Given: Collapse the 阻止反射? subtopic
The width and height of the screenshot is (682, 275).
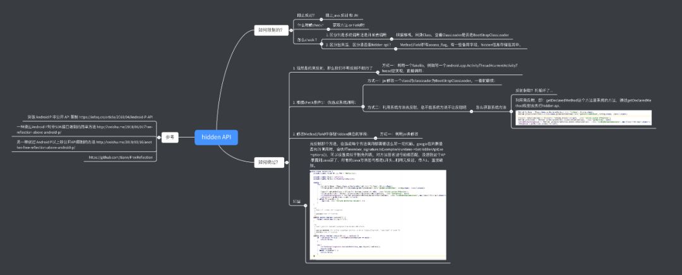Looking at the screenshot, I should (x=321, y=19).
